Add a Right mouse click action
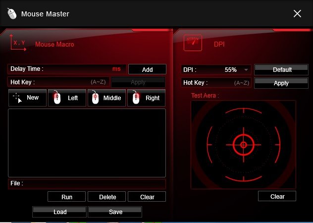Image resolution: width=313 pixels, height=223 pixels. (x=146, y=98)
